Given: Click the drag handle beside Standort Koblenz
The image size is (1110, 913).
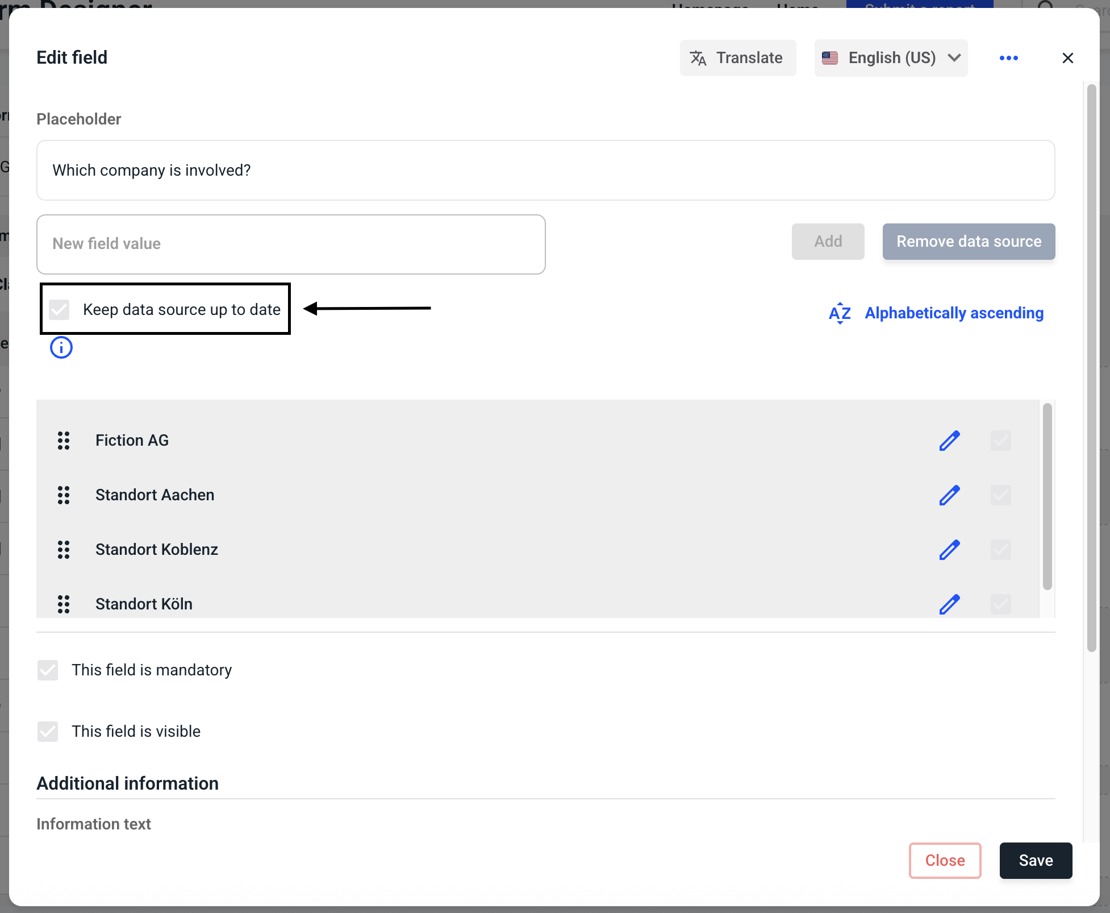Looking at the screenshot, I should (64, 550).
